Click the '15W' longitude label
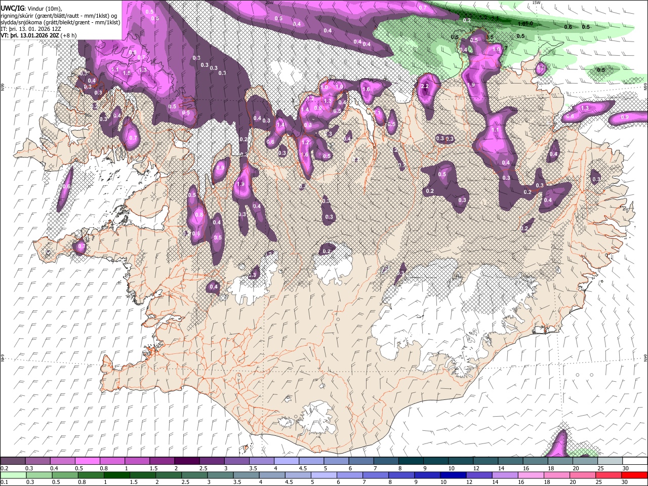Screen dimensions: 648x486 536,3
